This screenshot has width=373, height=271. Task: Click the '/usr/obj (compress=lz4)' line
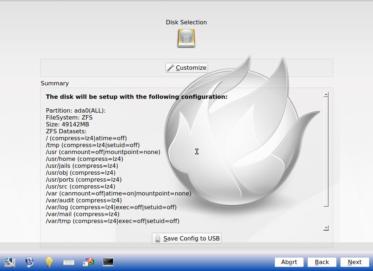pyautogui.click(x=81, y=173)
